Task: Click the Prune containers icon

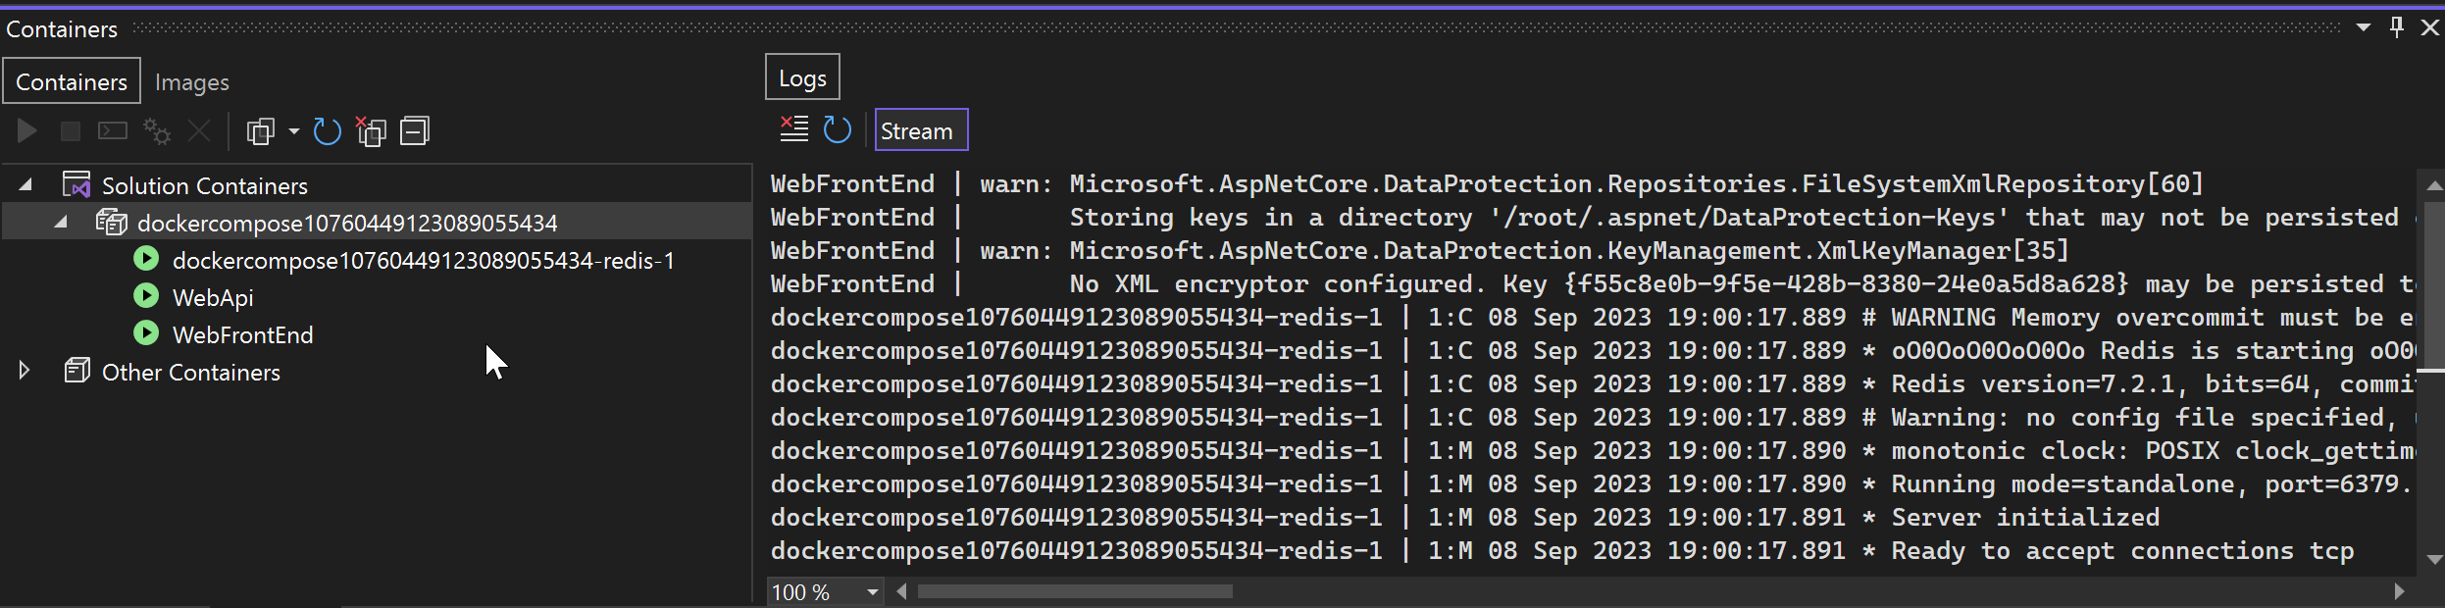Action: click(x=371, y=130)
